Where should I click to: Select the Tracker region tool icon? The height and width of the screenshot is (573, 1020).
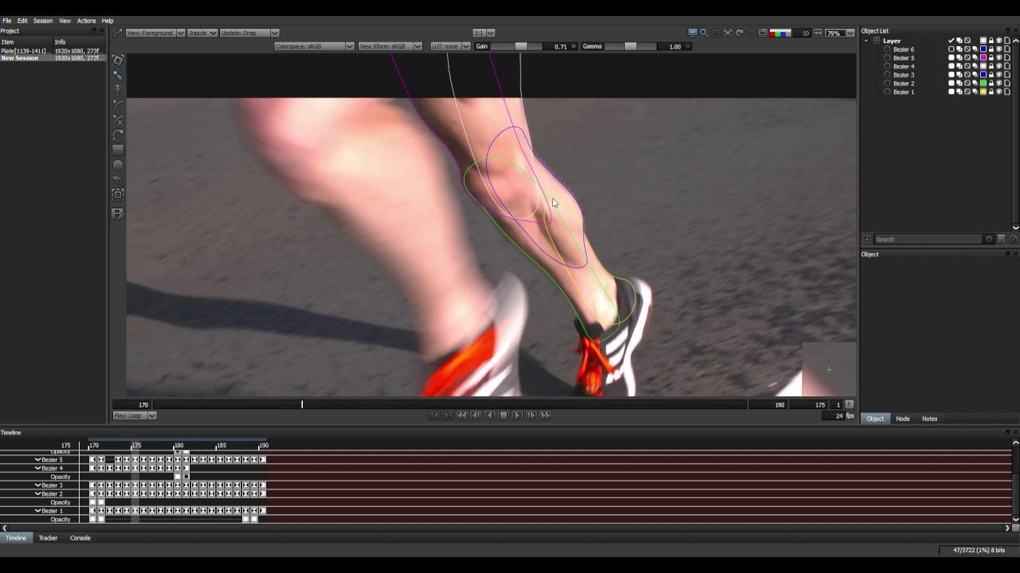coord(118,194)
